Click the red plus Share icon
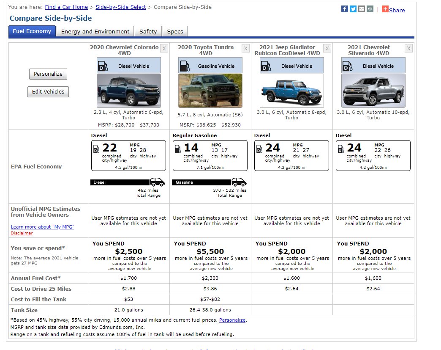This screenshot has width=441, height=350. tap(385, 9)
